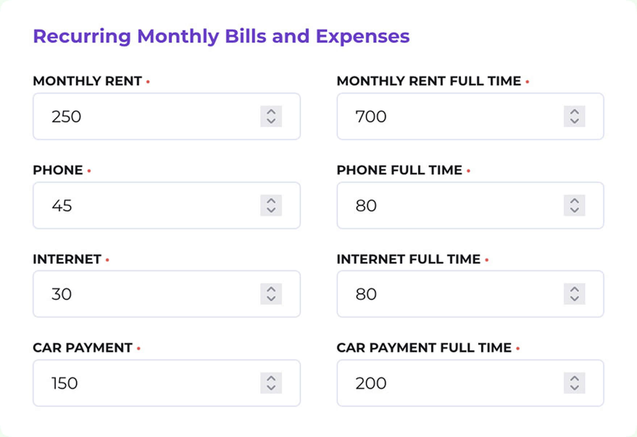Select the Car Payment field showing 150
Viewport: 637px width, 437px height.
tap(145, 383)
